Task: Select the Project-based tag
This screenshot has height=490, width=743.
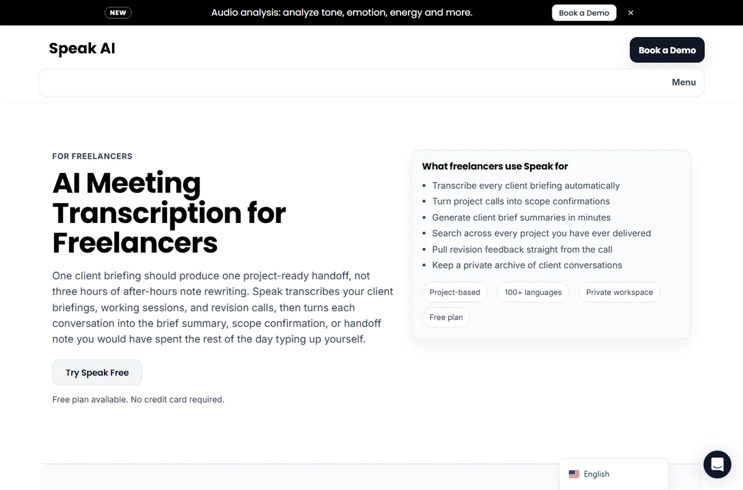Action: (x=454, y=292)
